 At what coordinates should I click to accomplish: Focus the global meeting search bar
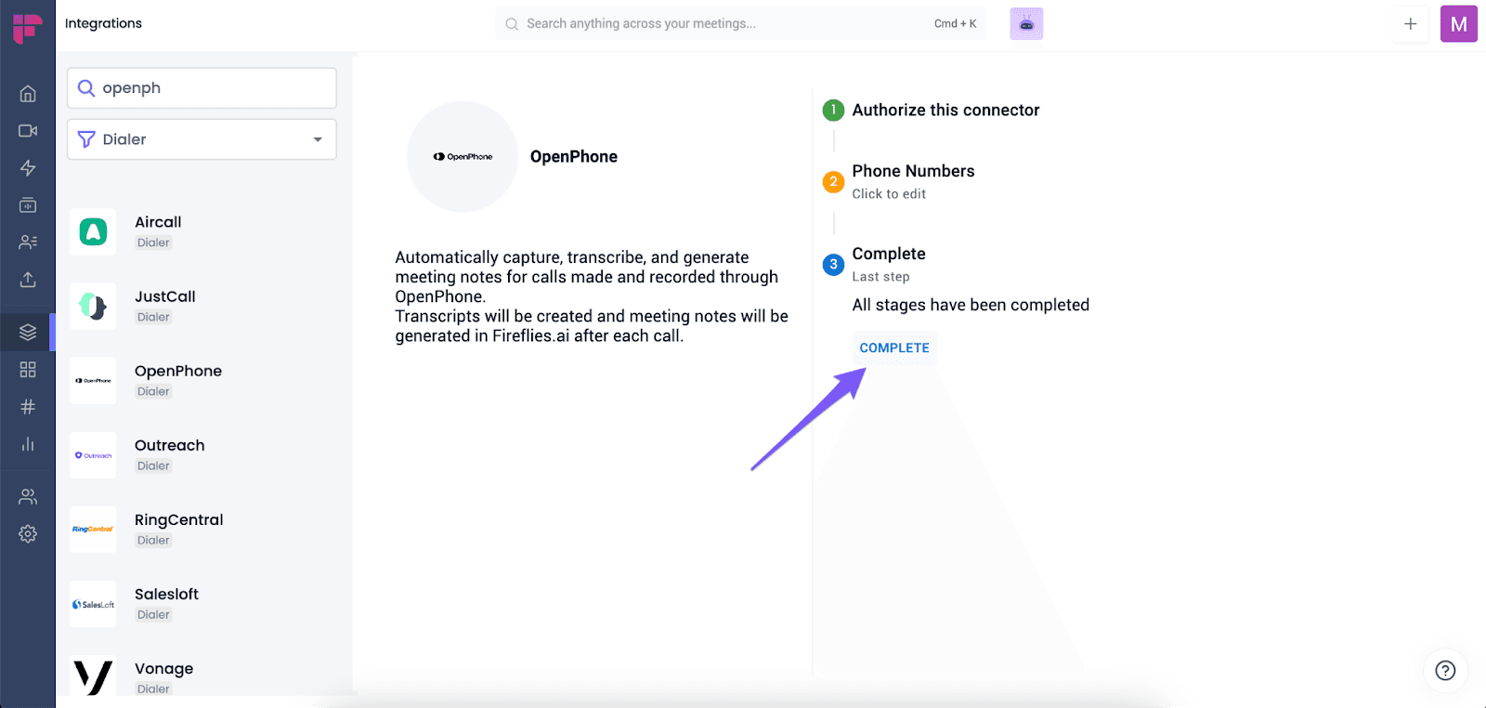[x=740, y=24]
